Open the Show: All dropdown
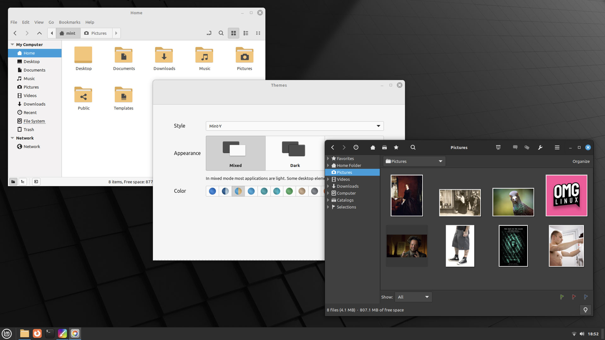605x340 pixels. (413, 297)
